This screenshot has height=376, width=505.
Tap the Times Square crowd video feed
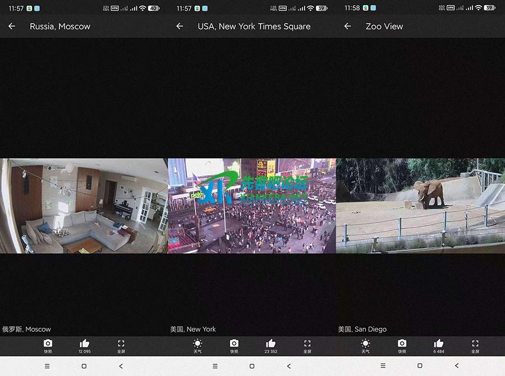252,206
